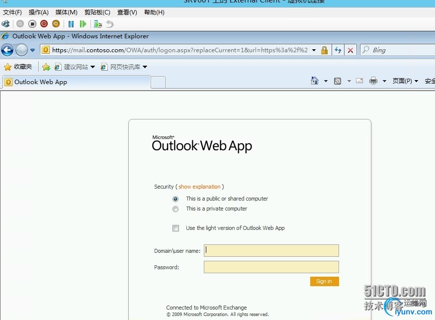Viewport: 435px width, 320px height.
Task: Click the browser Forward button
Action: pos(21,50)
